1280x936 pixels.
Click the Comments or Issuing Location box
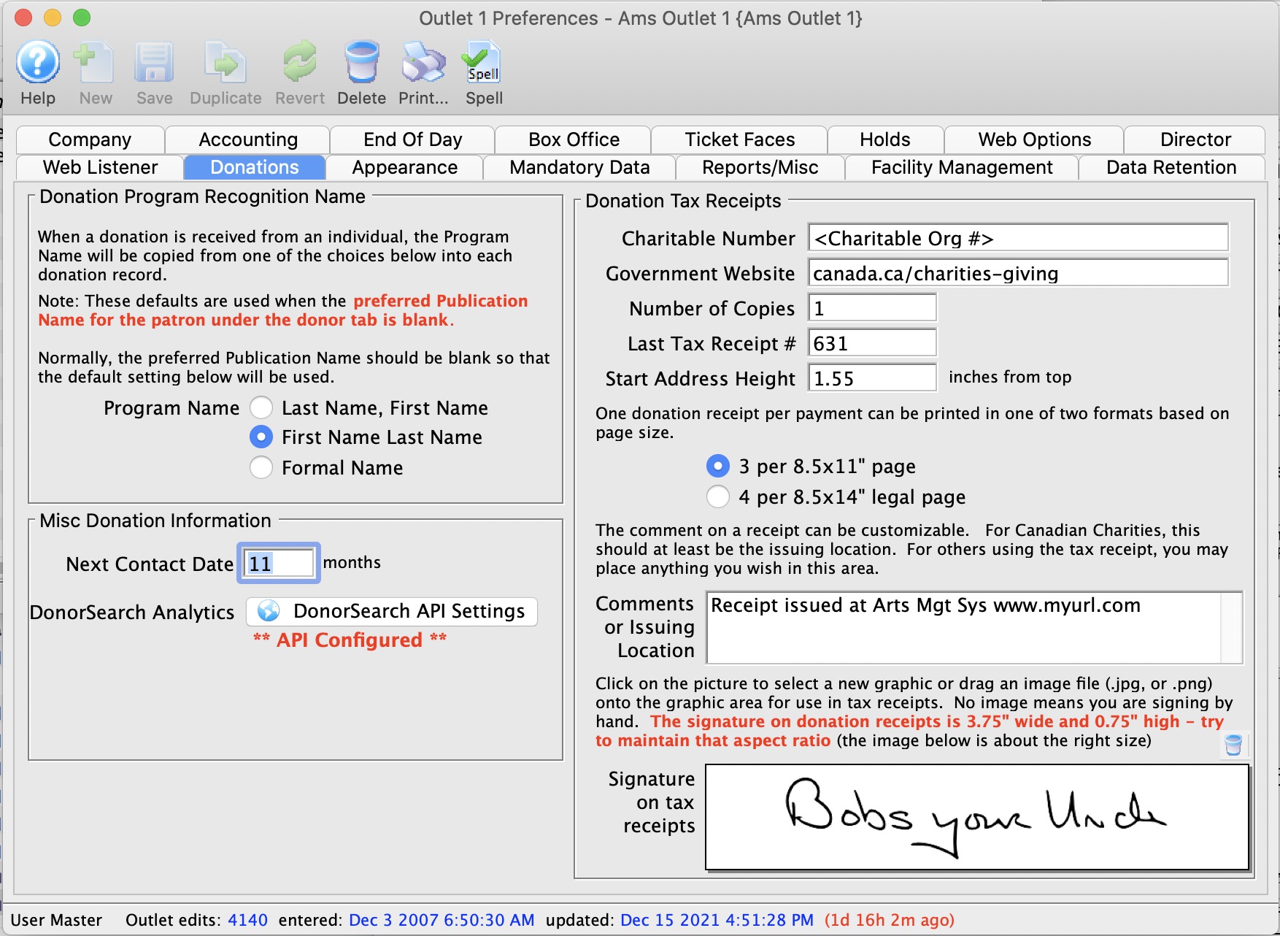(x=963, y=628)
